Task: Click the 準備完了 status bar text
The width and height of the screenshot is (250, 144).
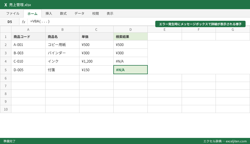Action: coord(9,141)
